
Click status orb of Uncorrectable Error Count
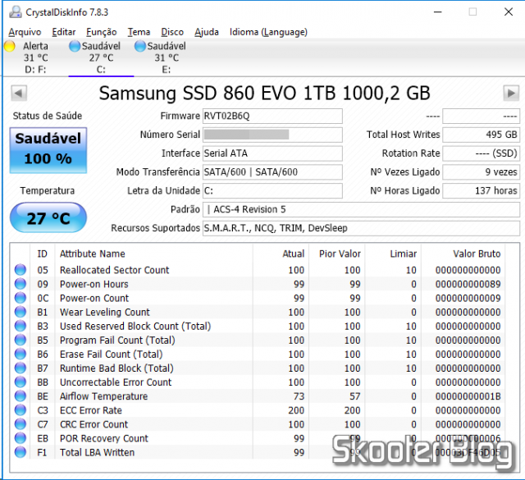21,382
